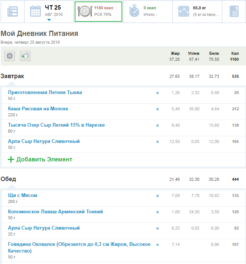Click the Обед meal heading
The height and width of the screenshot is (264, 246).
pyautogui.click(x=8, y=179)
